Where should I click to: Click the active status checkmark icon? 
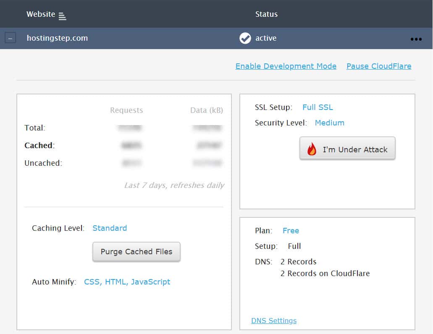245,38
